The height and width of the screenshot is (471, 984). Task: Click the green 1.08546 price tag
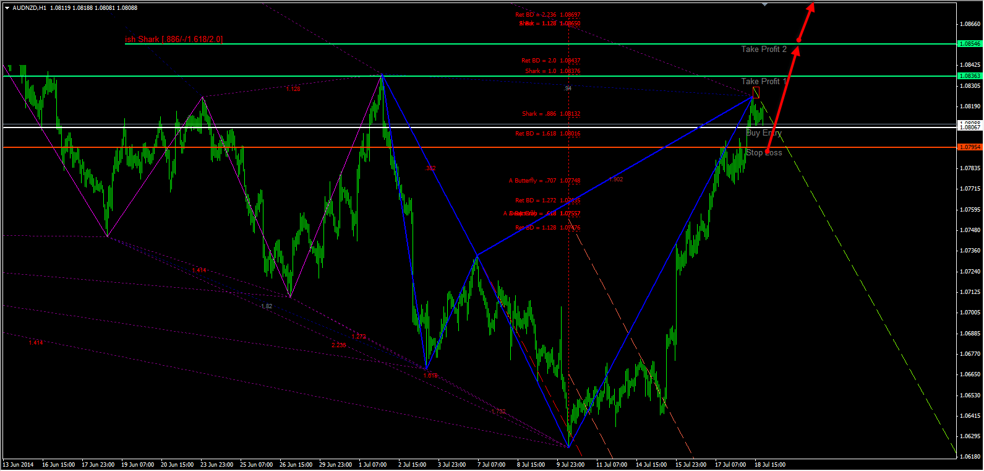coord(969,44)
